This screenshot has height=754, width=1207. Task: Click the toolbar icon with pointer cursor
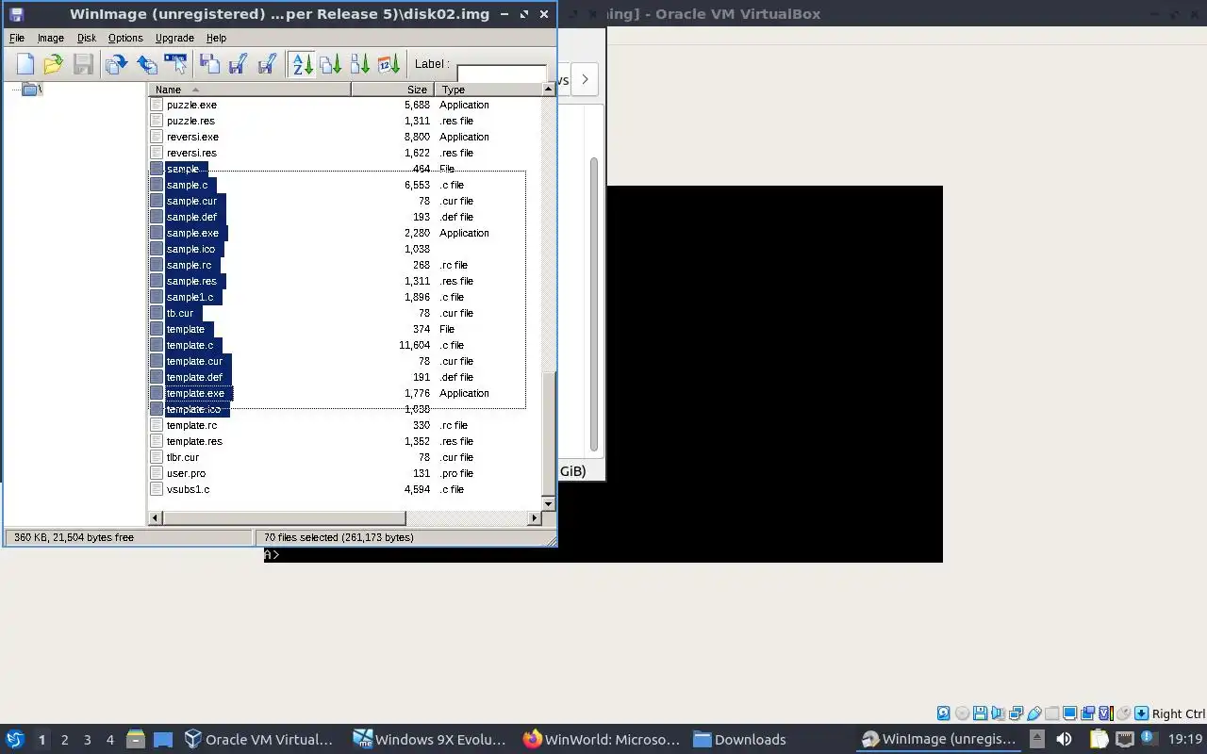[x=175, y=64]
